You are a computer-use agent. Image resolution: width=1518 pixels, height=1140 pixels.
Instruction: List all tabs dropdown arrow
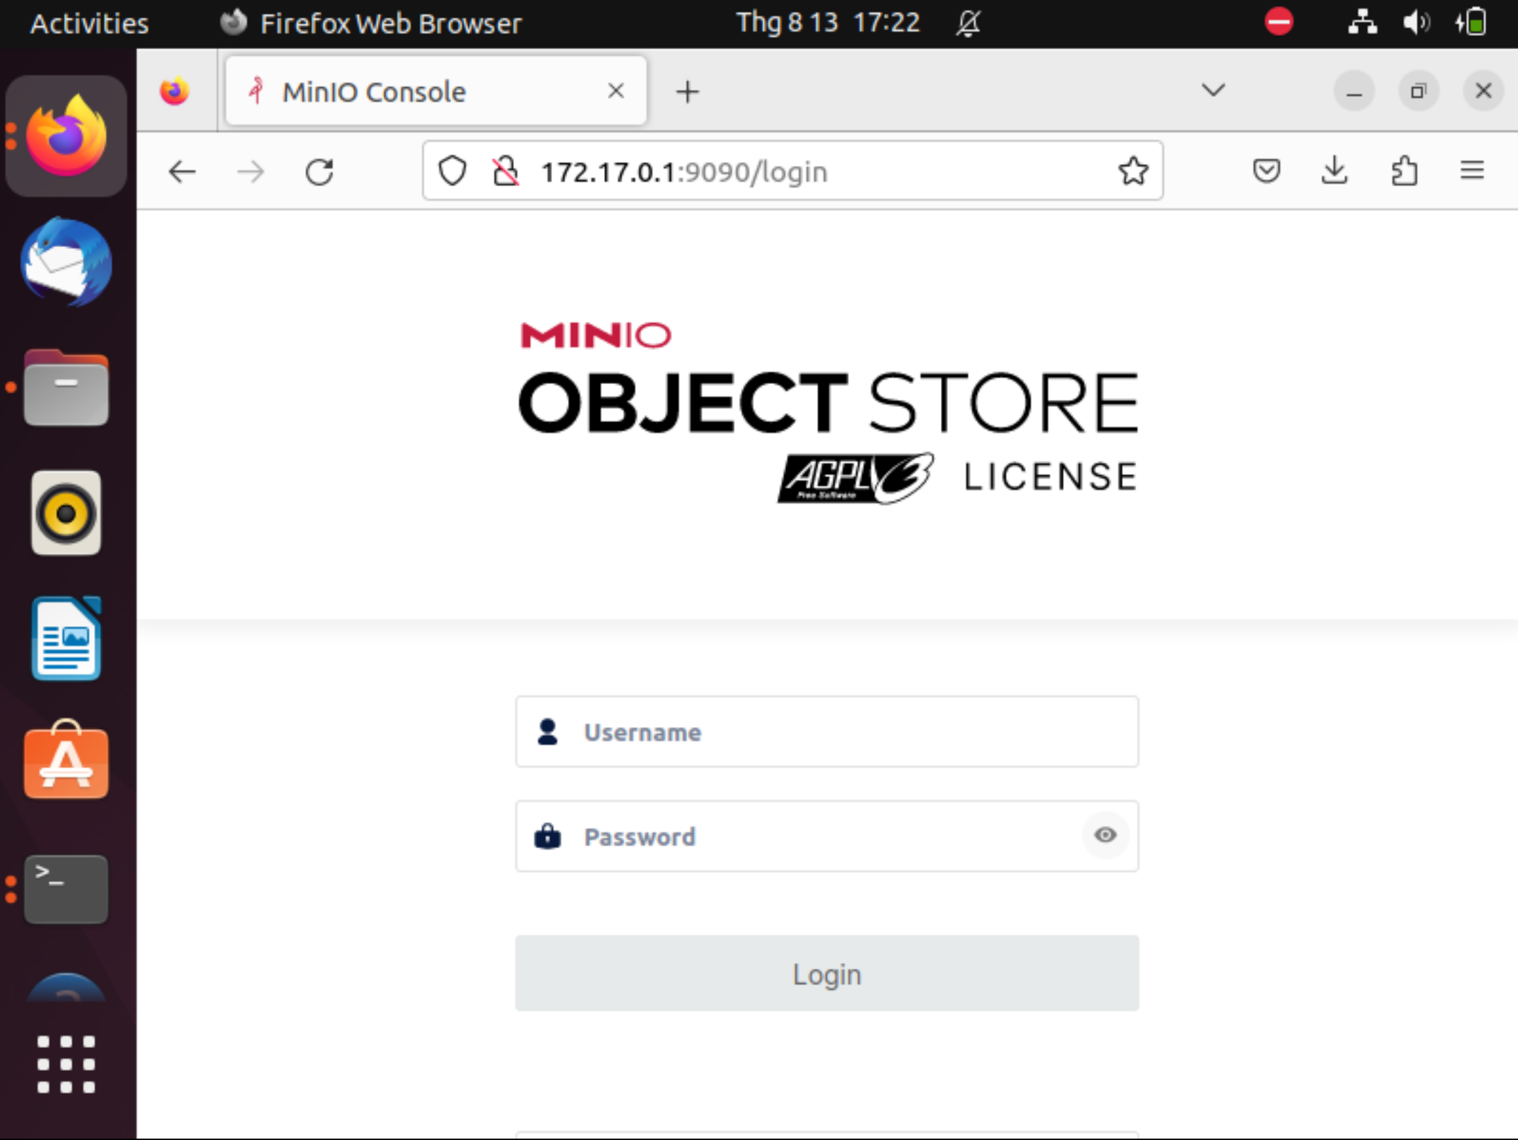pyautogui.click(x=1213, y=91)
